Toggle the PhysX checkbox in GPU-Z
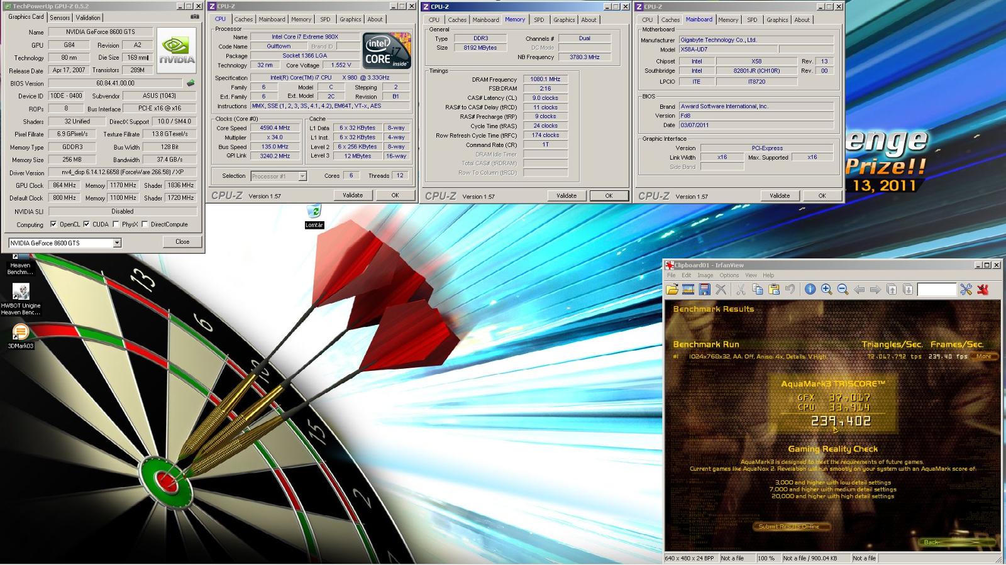Screen dimensions: 1006x565 coord(116,224)
